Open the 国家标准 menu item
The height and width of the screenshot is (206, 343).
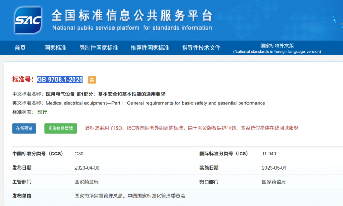tap(55, 47)
